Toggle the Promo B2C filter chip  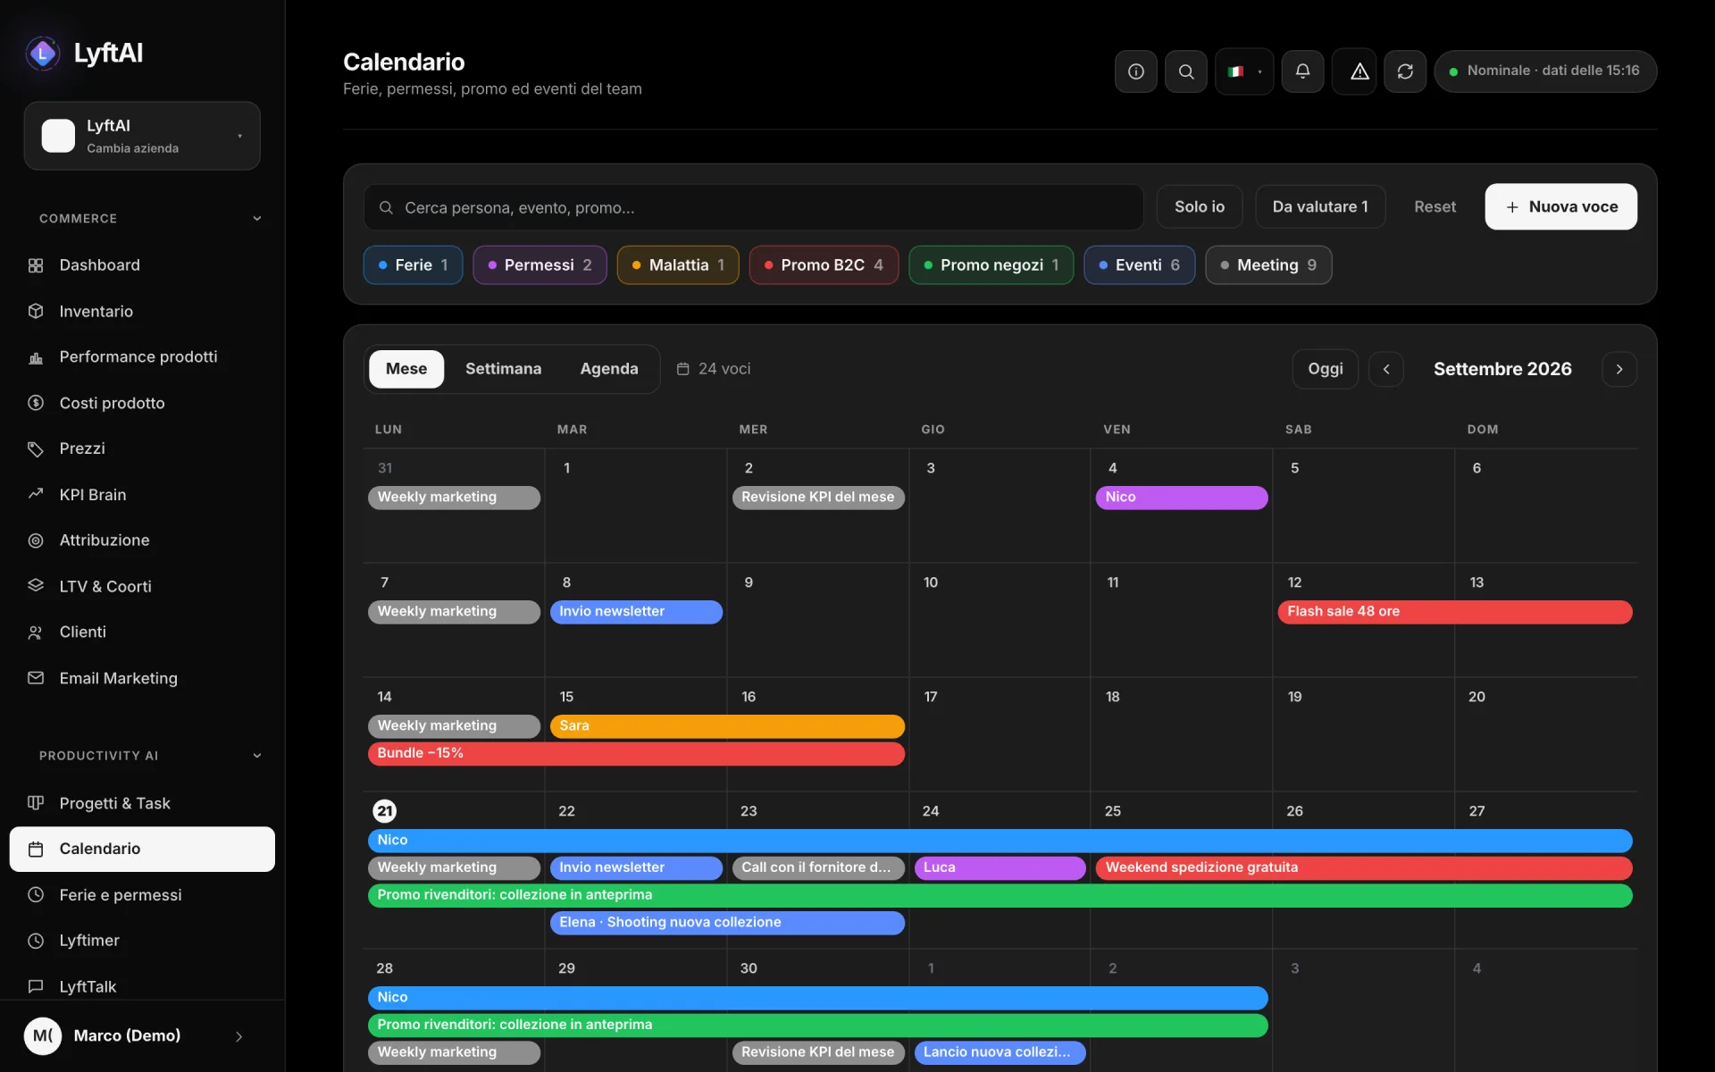824,265
